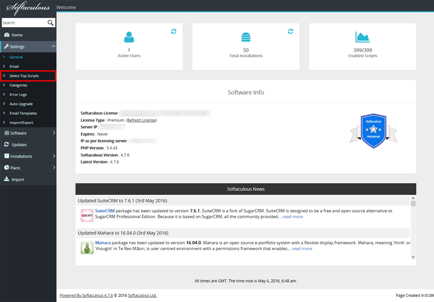This screenshot has width=434, height=302.
Task: Click read more for Mahara news
Action: 302,249
